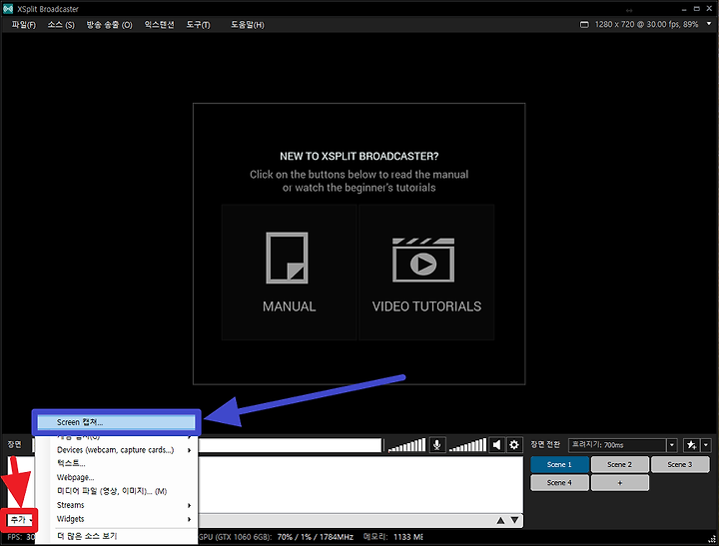Adjust the microphone volume level bars
The width and height of the screenshot is (719, 546).
407,444
